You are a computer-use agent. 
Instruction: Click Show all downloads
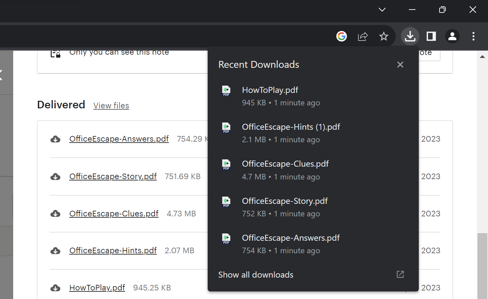click(x=256, y=275)
